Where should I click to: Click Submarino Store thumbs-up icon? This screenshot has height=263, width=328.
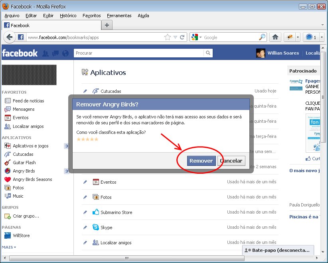coord(96,212)
